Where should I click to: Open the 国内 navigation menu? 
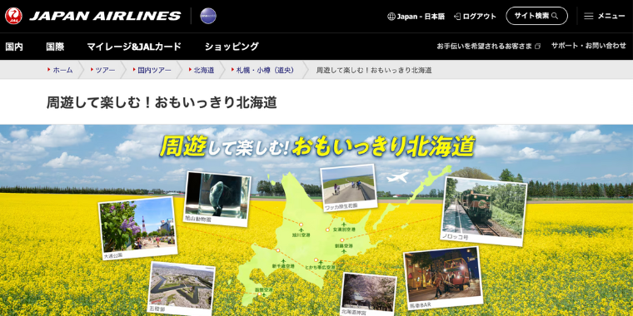[14, 47]
